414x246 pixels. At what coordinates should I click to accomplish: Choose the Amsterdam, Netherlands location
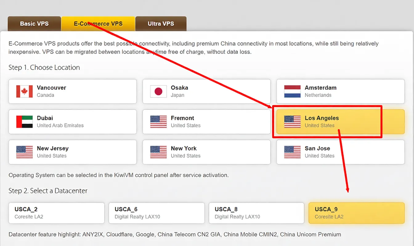[340, 91]
